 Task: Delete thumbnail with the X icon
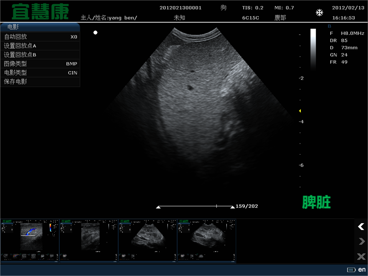[x=361, y=256]
